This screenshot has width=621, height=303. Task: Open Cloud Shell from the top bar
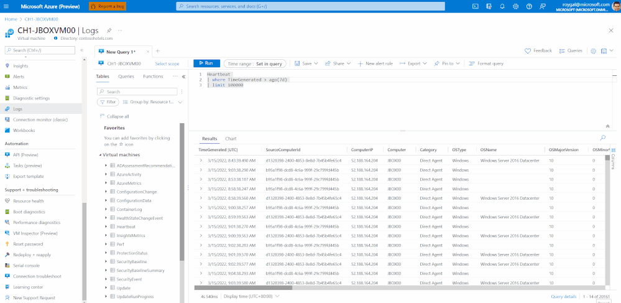tap(476, 6)
